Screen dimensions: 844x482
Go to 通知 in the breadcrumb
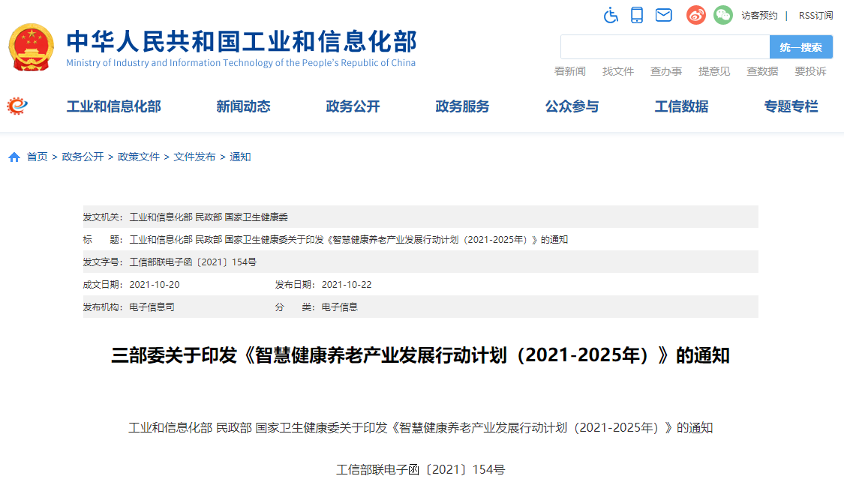pos(240,157)
